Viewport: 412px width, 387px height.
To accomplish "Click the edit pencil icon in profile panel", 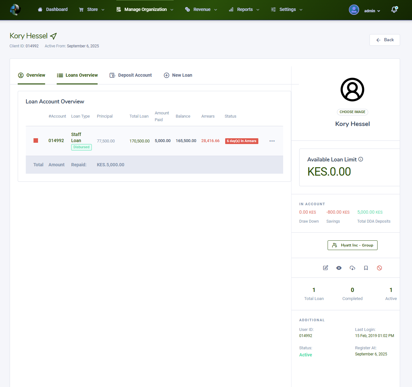I will (325, 268).
